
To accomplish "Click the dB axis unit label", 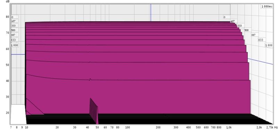I will click(x=8, y=1).
